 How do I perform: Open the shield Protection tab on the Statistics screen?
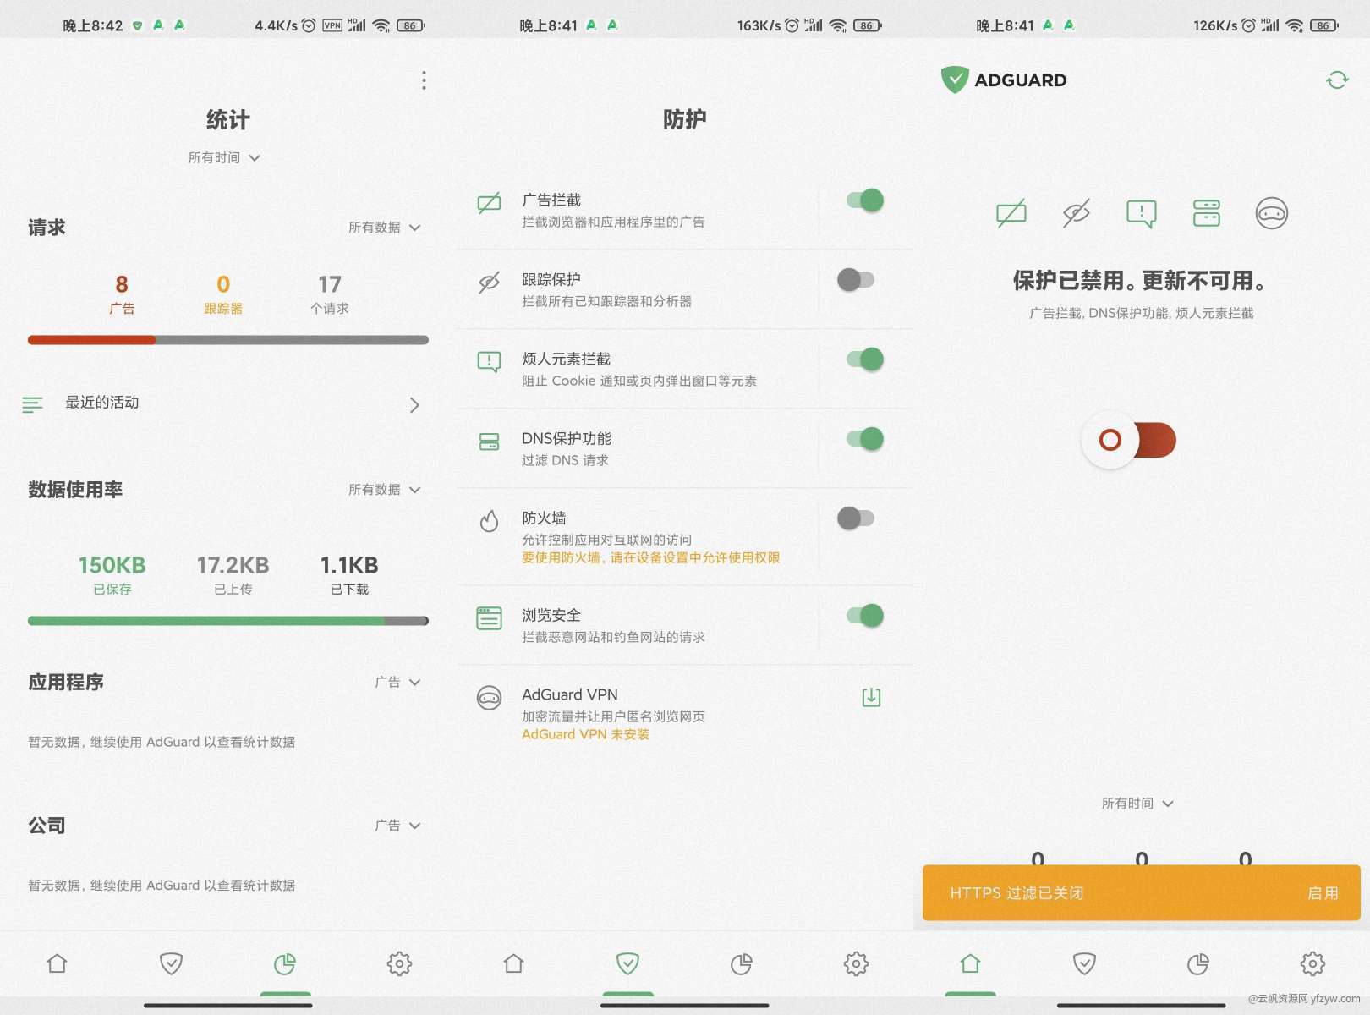(171, 963)
